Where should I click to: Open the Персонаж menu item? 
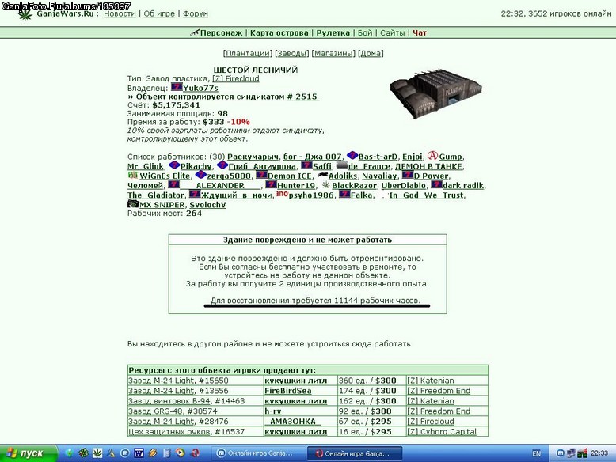coord(221,33)
